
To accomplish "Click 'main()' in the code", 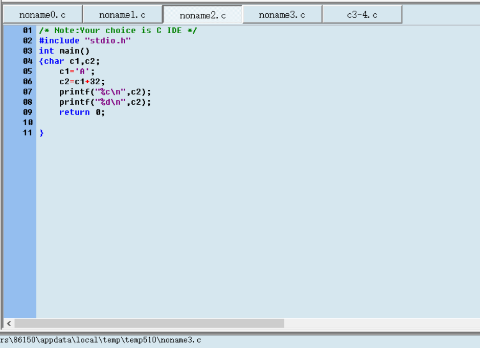I will point(75,51).
